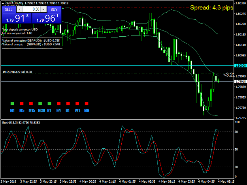The width and height of the screenshot is (247, 185).
Task: Click the GBPAUD,M5 chart title
Action: coord(14,3)
